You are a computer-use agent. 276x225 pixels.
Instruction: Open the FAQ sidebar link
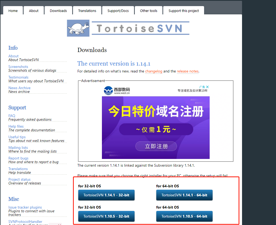pos(12,116)
